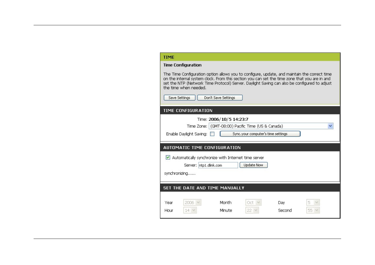Open the Time Zone dropdown
Image resolution: width=375 pixels, height=265 pixels.
(x=271, y=126)
